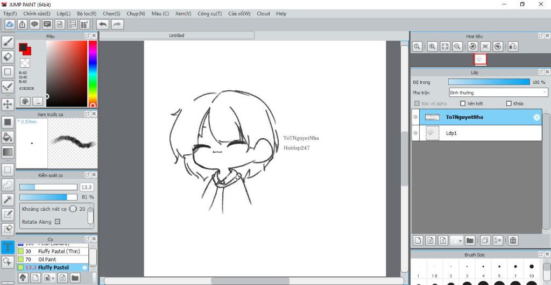Select the Dot pen tool

(x=8, y=87)
